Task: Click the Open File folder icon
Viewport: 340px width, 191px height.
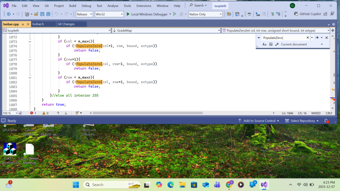Action: 36,14
